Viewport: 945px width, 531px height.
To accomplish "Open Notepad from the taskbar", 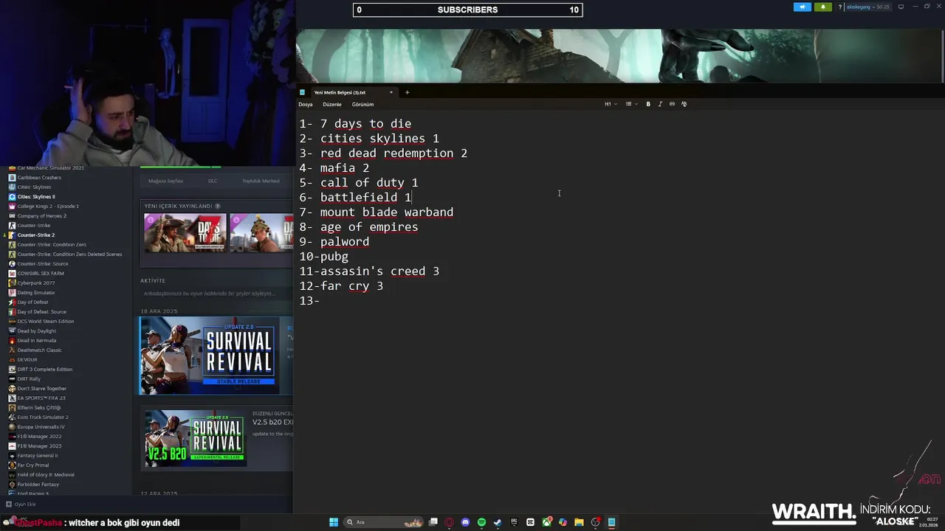I will (x=611, y=522).
